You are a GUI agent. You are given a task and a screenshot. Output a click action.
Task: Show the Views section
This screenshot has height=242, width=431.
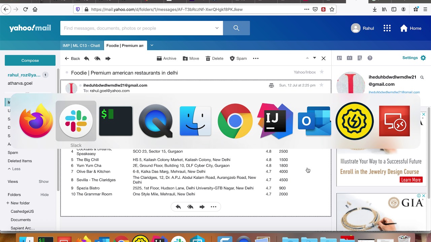pos(44,182)
